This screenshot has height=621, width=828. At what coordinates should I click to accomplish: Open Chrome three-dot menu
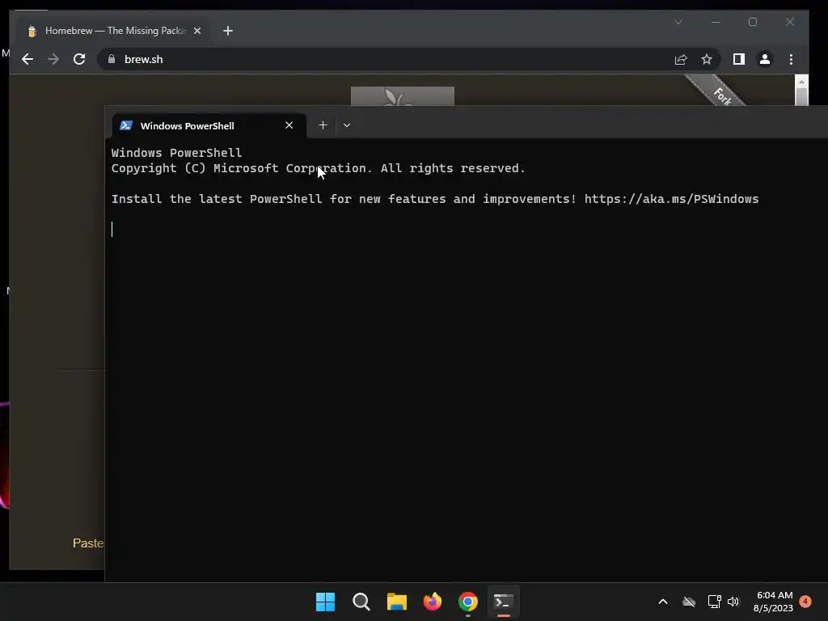pos(791,59)
